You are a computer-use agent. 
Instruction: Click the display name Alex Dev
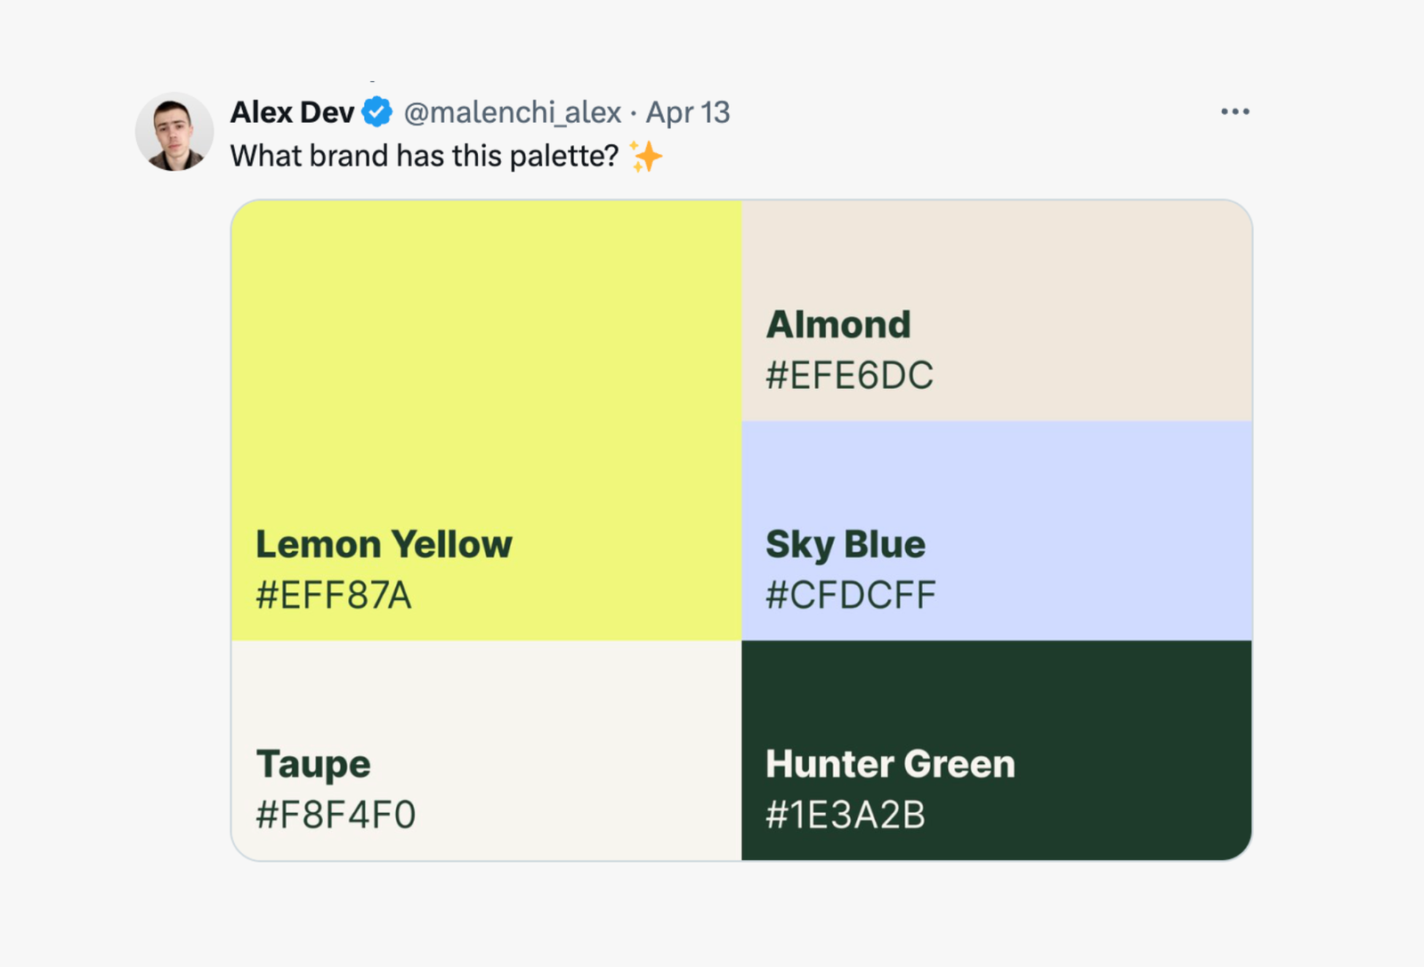coord(292,111)
